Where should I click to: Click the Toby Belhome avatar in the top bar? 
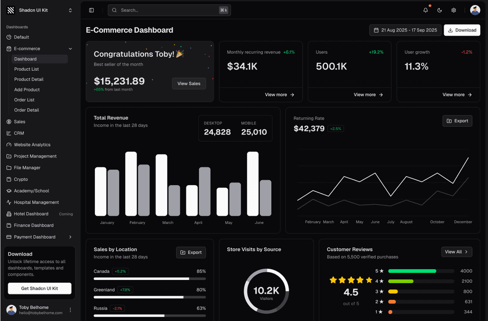coord(475,9)
